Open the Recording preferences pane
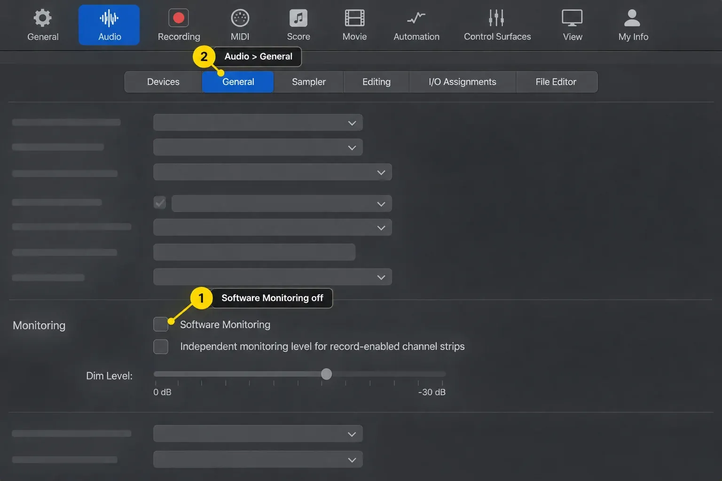This screenshot has width=722, height=481. click(x=179, y=25)
